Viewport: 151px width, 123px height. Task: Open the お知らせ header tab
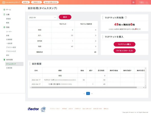(26, 2)
